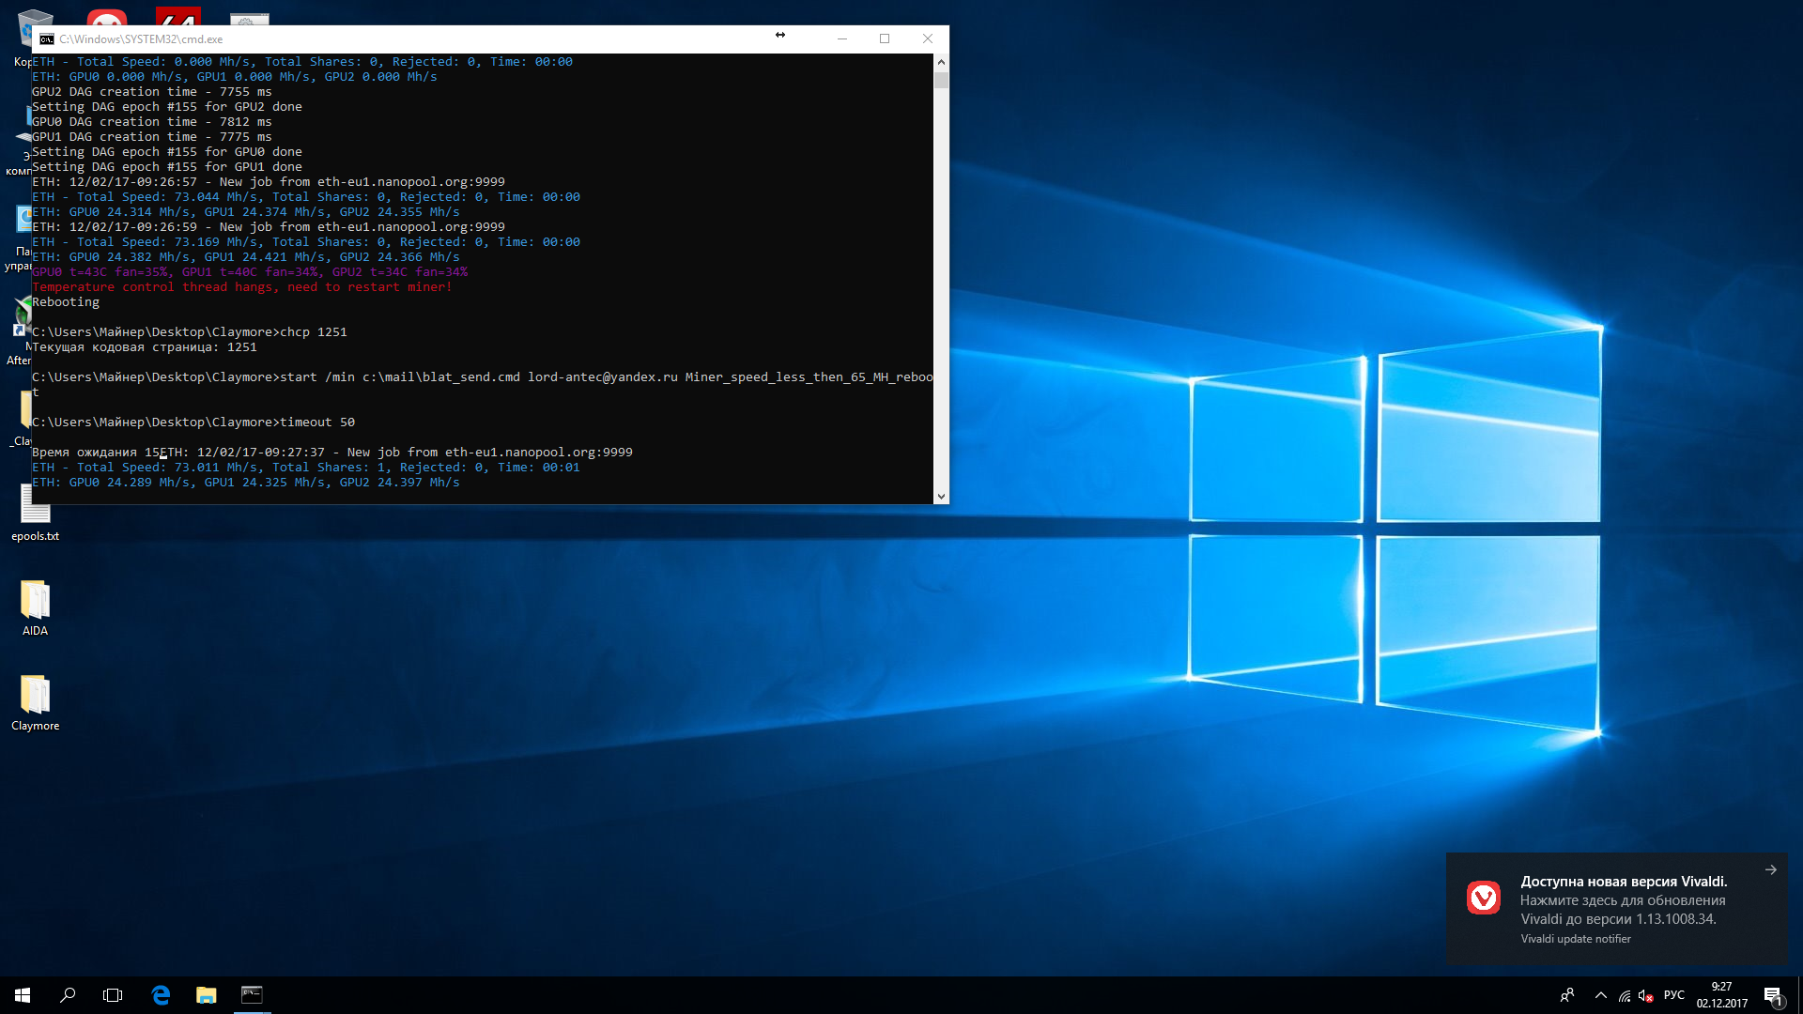Click the cmd scrollbar up arrow

pos(941,62)
